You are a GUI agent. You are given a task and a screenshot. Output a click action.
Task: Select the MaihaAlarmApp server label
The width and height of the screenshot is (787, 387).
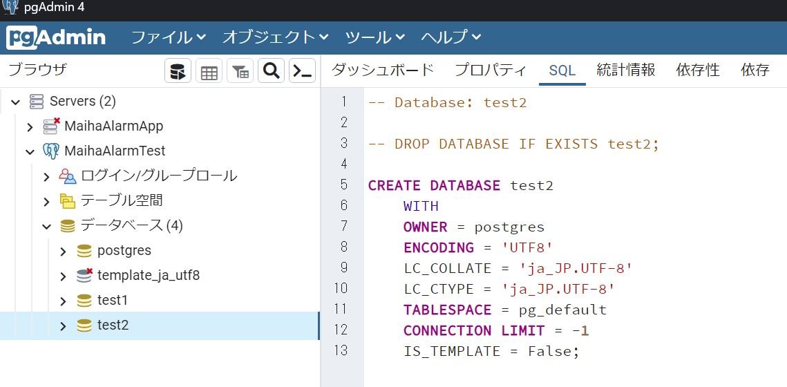(x=113, y=126)
